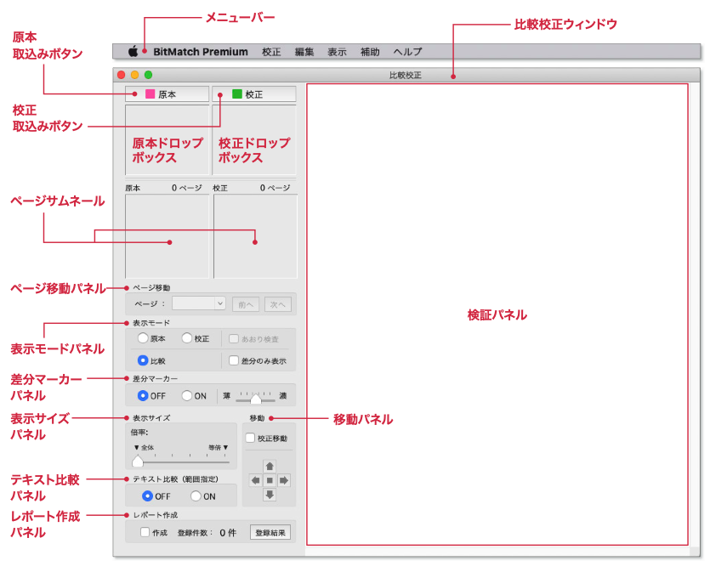
Task: Click the move right arrow icon
Action: [x=284, y=480]
